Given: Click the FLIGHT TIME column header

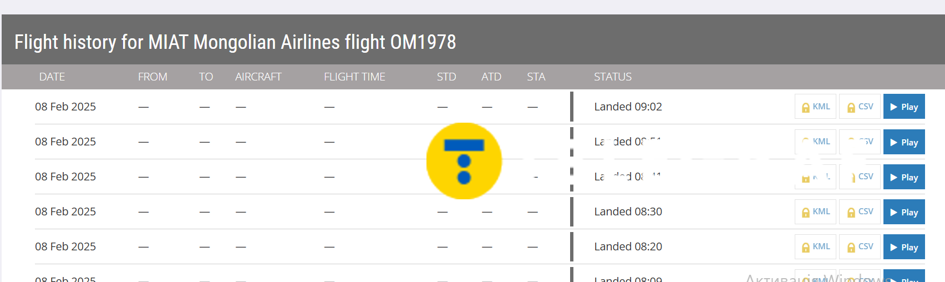Looking at the screenshot, I should [x=354, y=77].
